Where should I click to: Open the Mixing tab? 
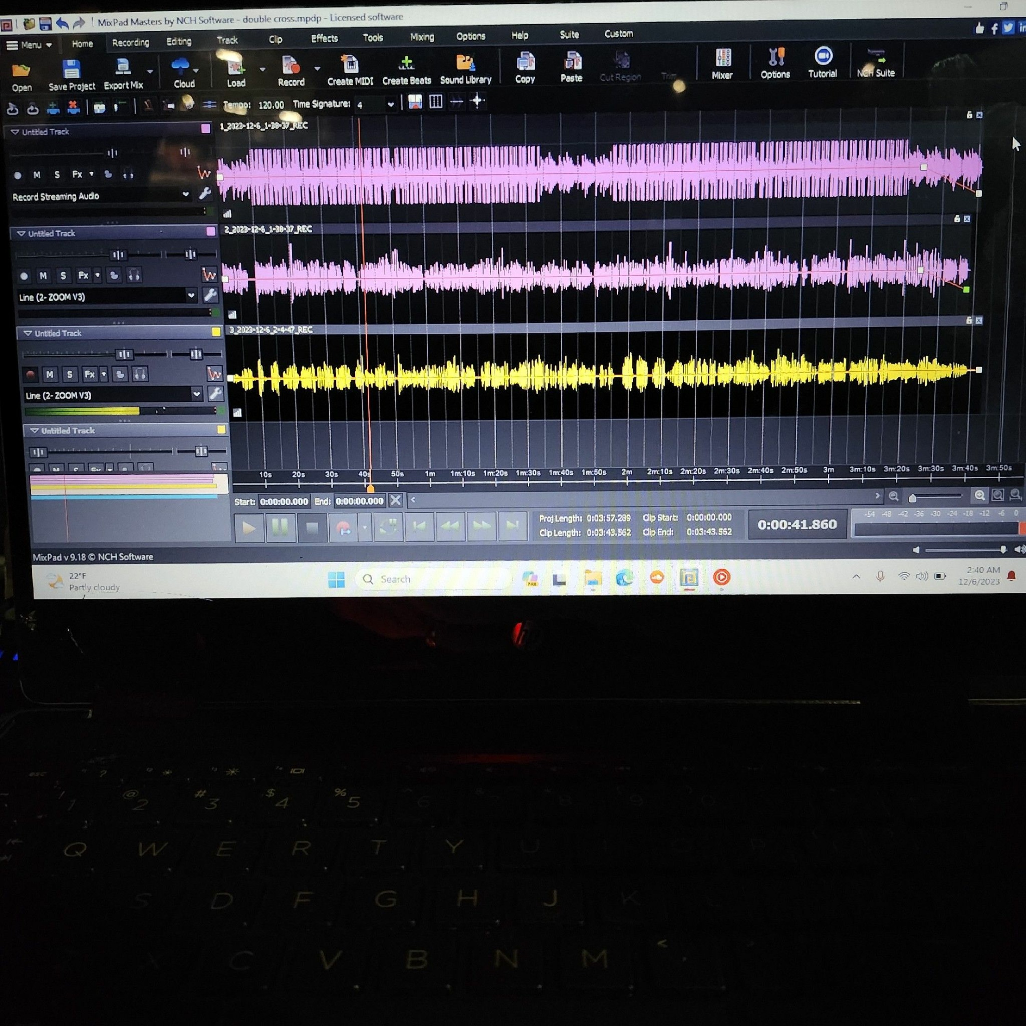pyautogui.click(x=422, y=37)
